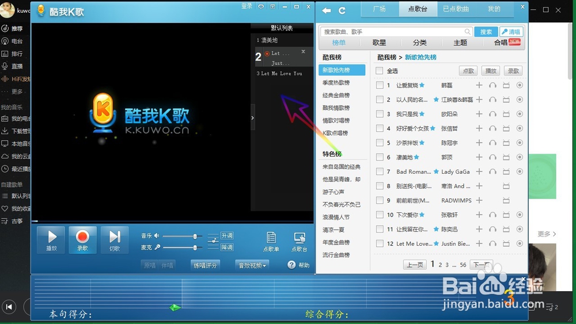576x324 pixels.
Task: Select the 情歌对唱榜 chart
Action: point(336,120)
